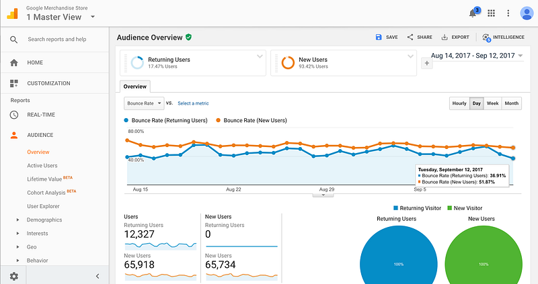Click the blue Returning Visitor legend square
538x284 pixels.
(395, 208)
